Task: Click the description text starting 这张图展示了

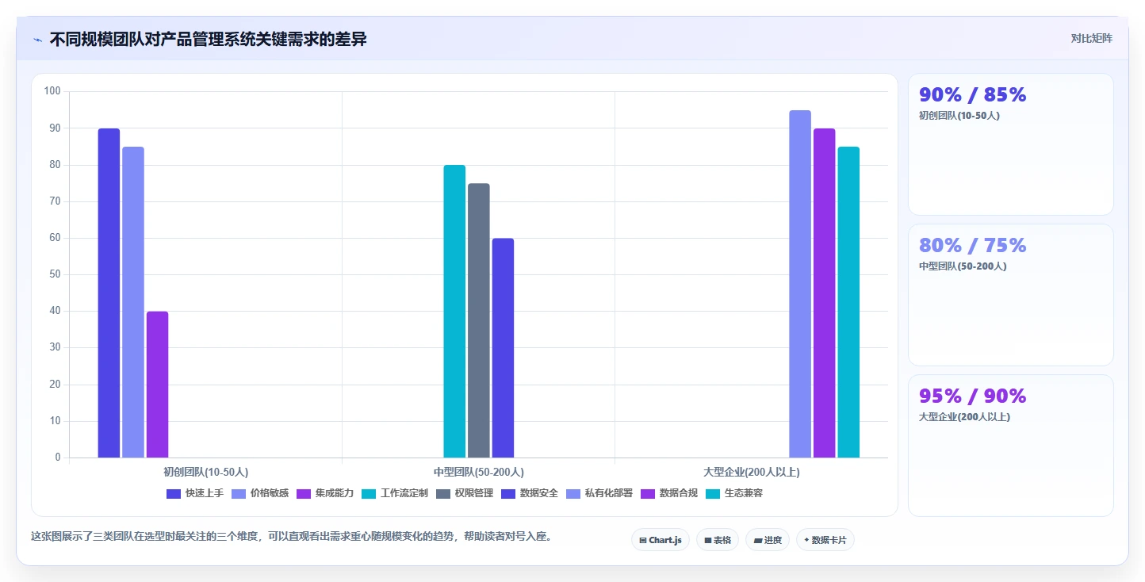Action: pyautogui.click(x=291, y=537)
